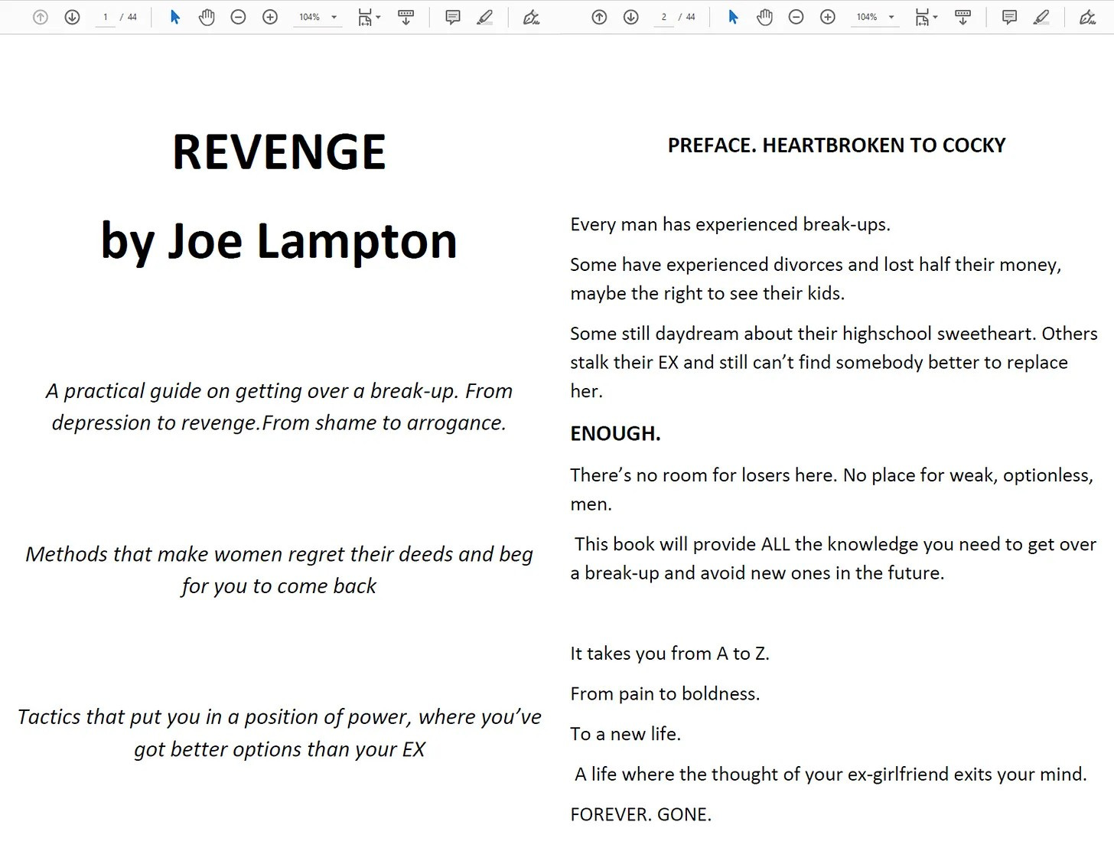Click the line "To a new life."
Image resolution: width=1114 pixels, height=861 pixels.
click(625, 734)
